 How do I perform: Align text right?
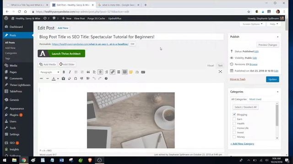click(107, 72)
